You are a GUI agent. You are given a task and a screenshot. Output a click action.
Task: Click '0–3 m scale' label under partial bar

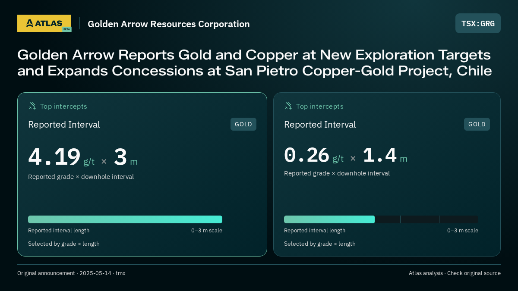(x=463, y=230)
